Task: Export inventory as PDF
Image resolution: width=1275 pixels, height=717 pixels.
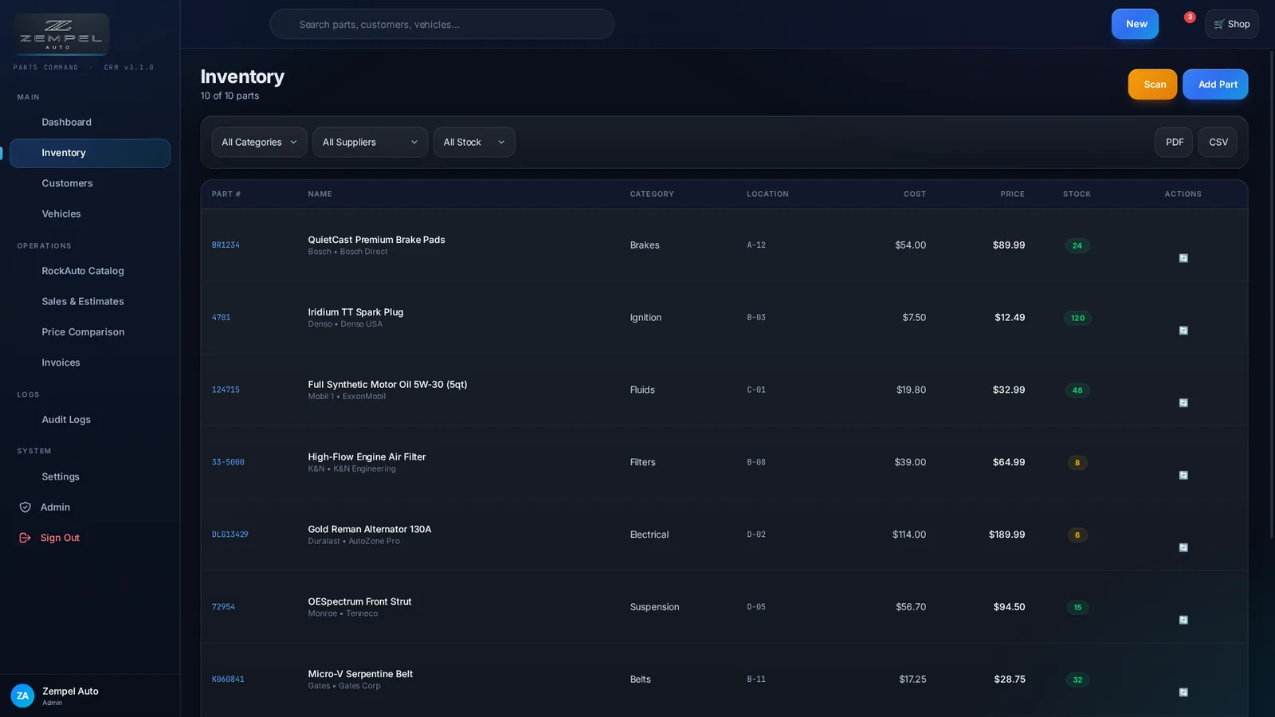Action: (1174, 143)
